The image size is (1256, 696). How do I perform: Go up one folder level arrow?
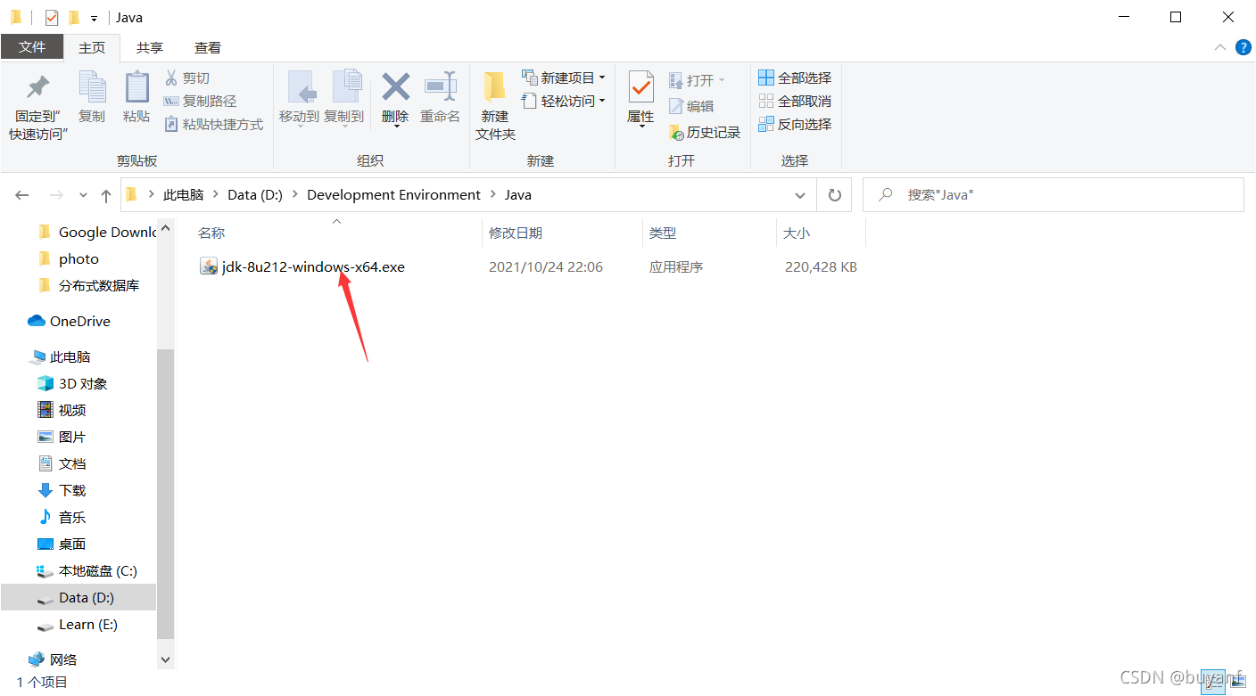[106, 194]
